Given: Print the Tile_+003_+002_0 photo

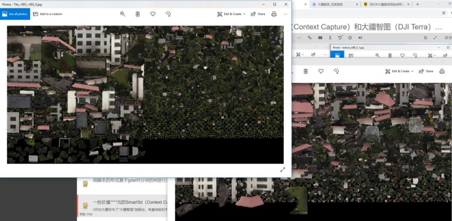Looking at the screenshot, I should pyautogui.click(x=274, y=14).
